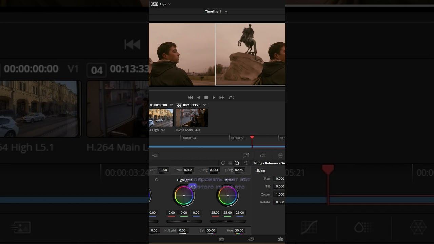Select the Sizing section label
Viewport: 434px width, 244px height.
coord(261,170)
